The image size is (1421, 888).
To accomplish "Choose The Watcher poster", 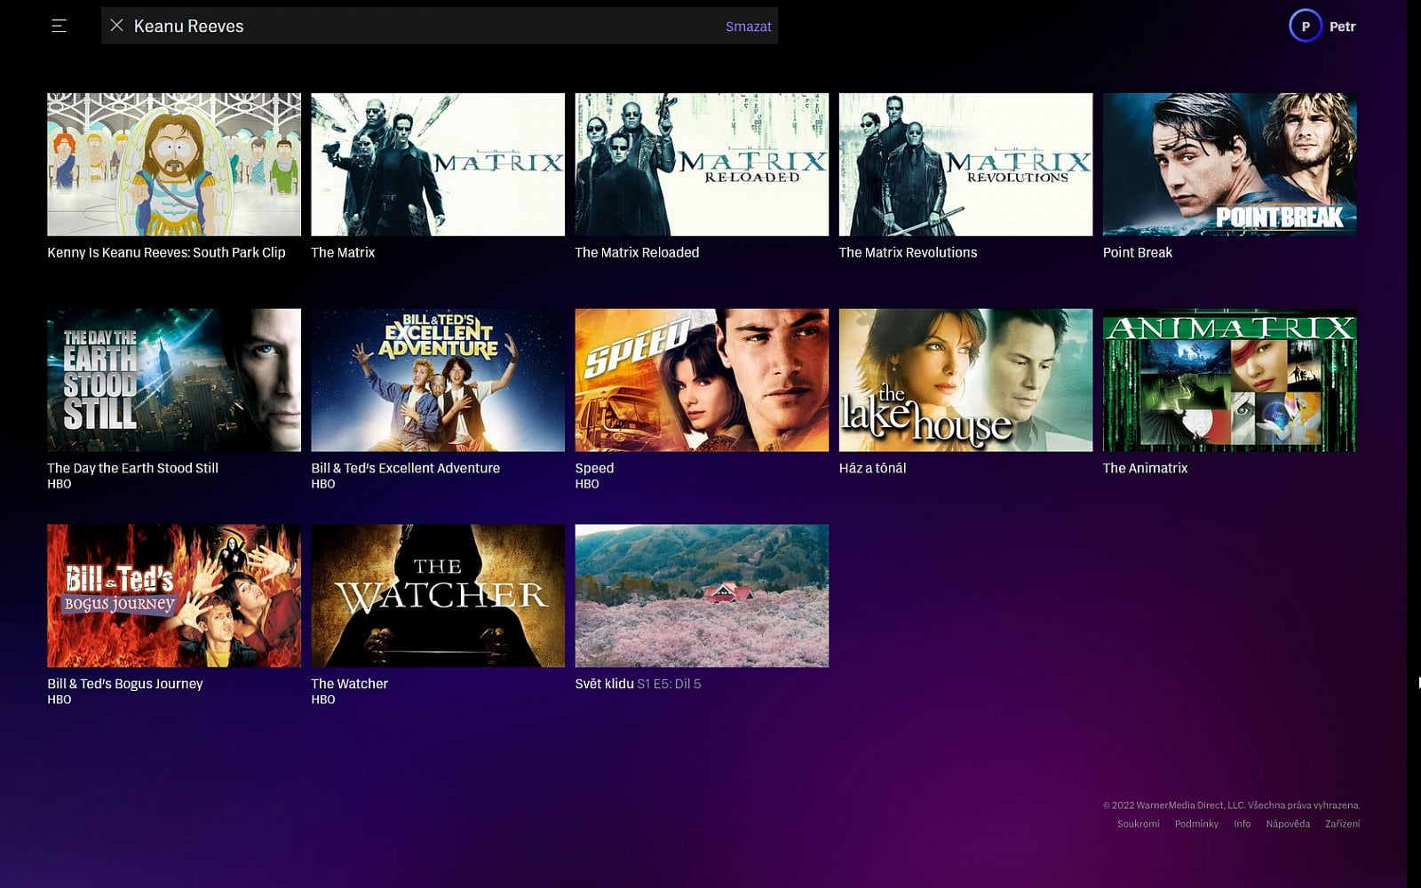I will pos(438,596).
